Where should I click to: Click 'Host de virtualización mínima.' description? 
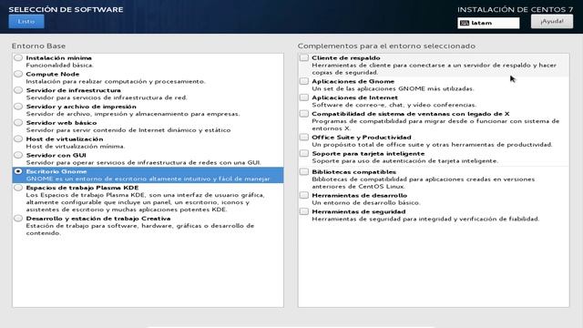[76, 147]
